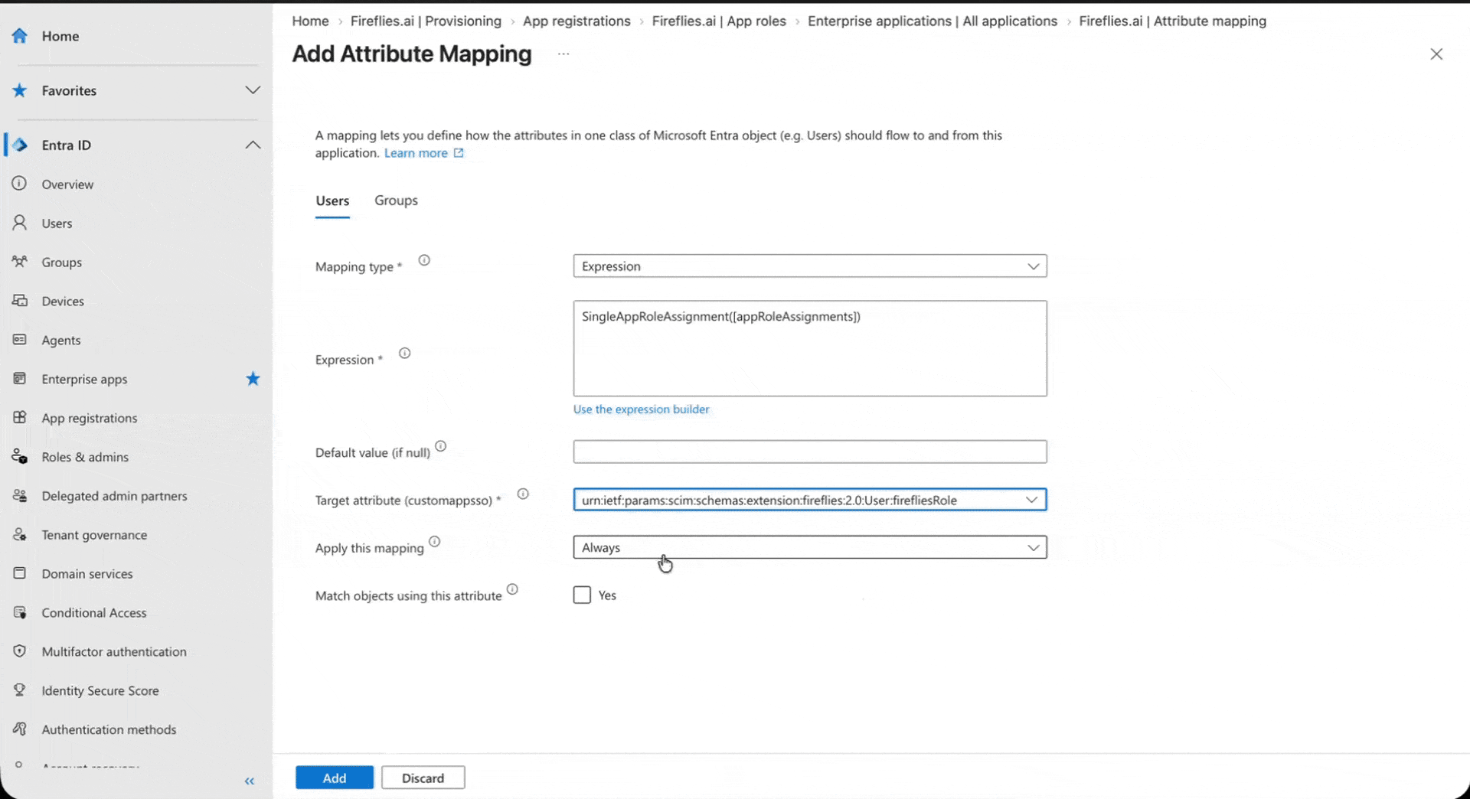Image resolution: width=1470 pixels, height=799 pixels.
Task: Click Use the expression builder link
Action: [641, 409]
